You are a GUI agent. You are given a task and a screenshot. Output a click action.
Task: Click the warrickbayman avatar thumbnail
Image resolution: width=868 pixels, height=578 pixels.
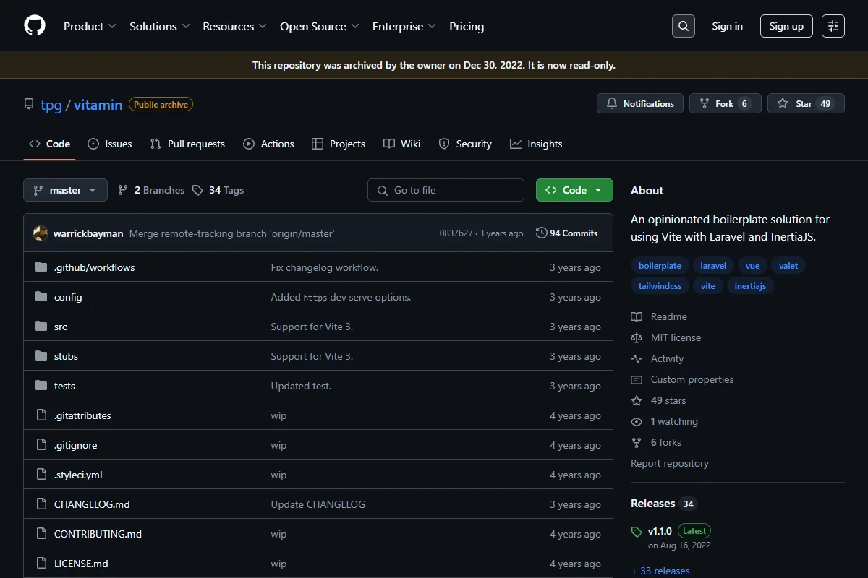click(x=41, y=233)
